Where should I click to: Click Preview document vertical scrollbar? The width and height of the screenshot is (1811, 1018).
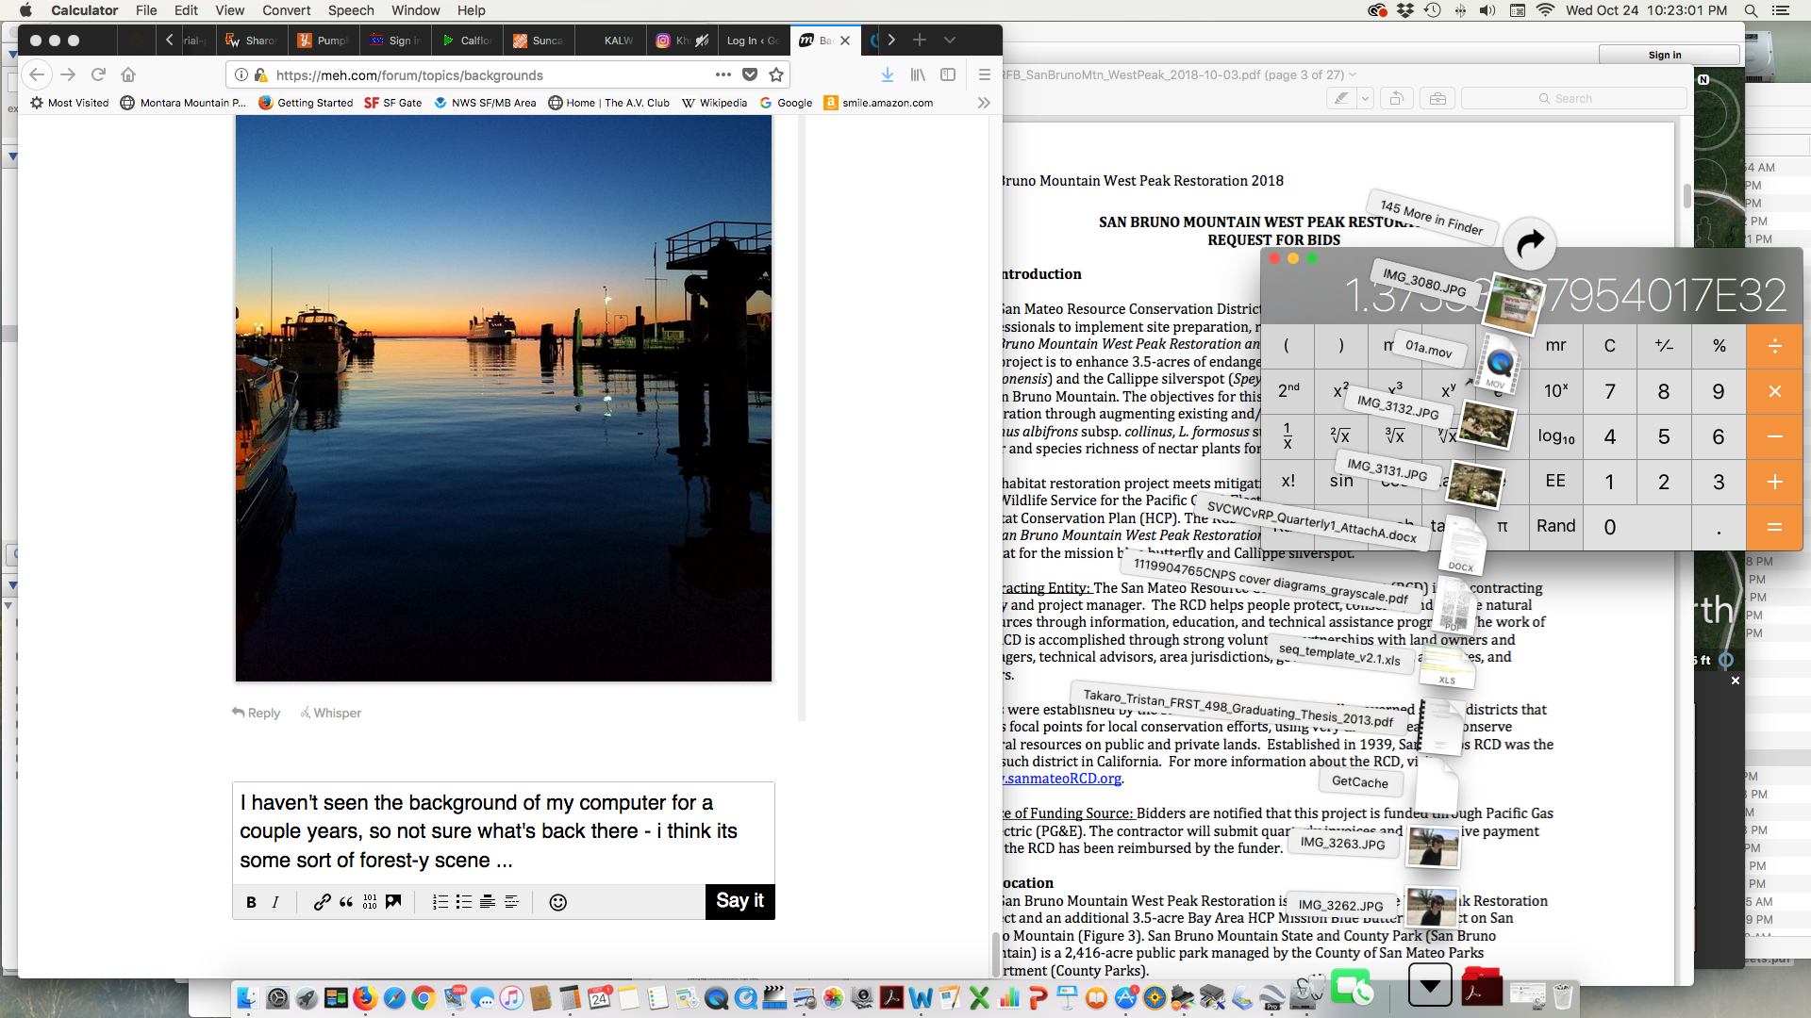tap(1686, 196)
